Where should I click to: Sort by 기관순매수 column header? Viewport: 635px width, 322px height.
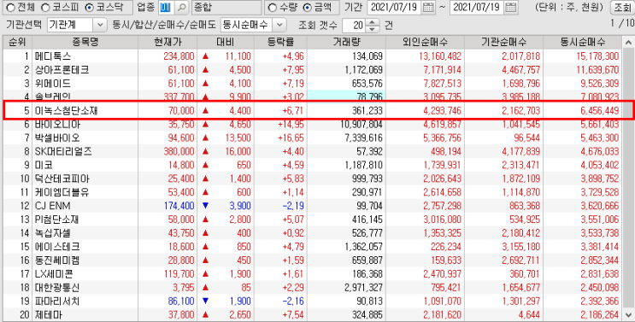pos(503,42)
